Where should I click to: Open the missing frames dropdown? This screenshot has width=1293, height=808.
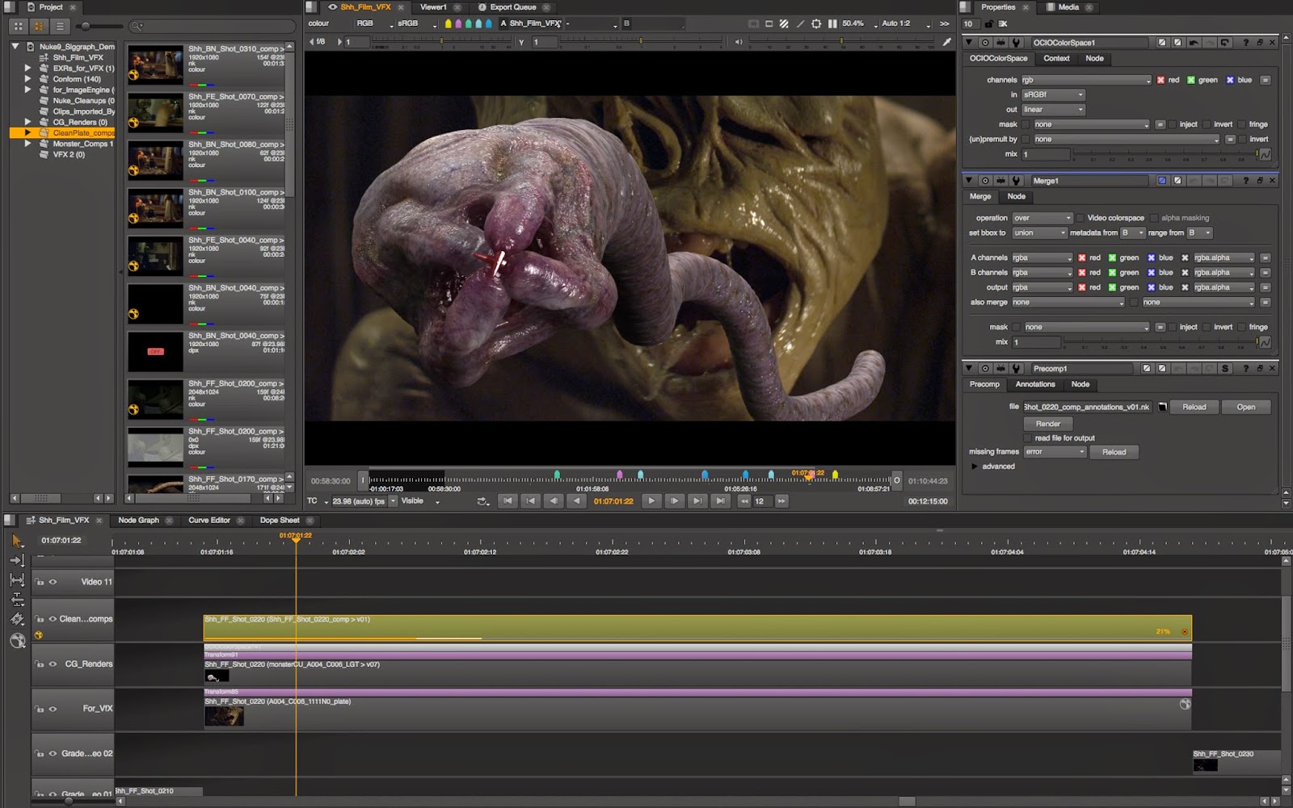tap(1055, 452)
